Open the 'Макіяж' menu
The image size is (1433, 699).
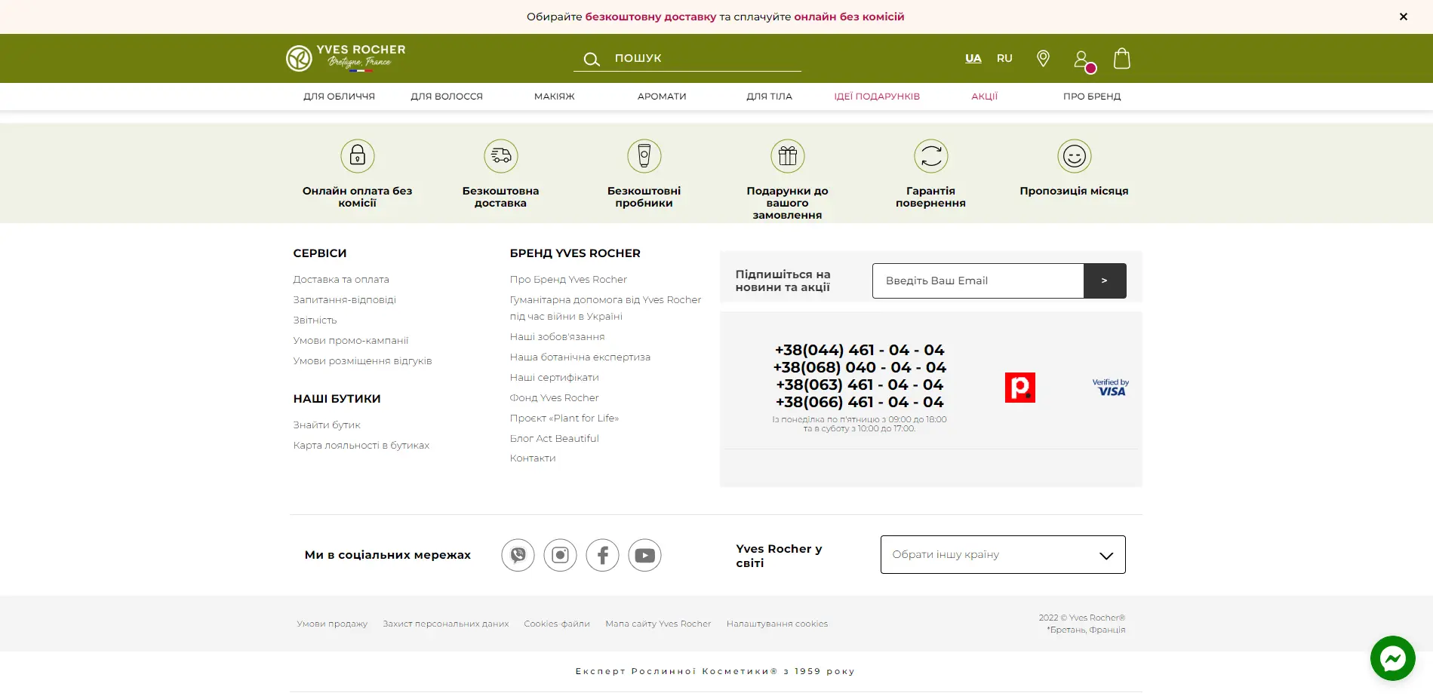pos(555,97)
